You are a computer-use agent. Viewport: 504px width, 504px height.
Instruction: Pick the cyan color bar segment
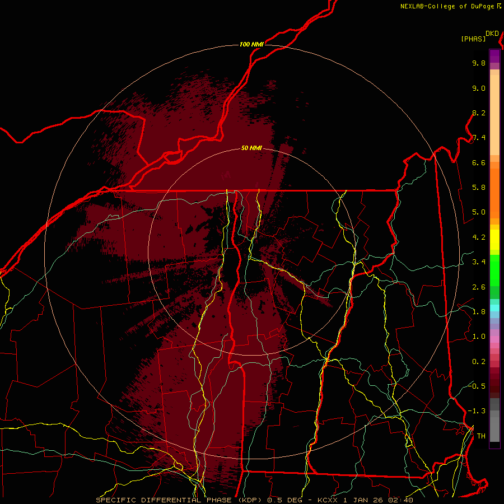(x=494, y=308)
